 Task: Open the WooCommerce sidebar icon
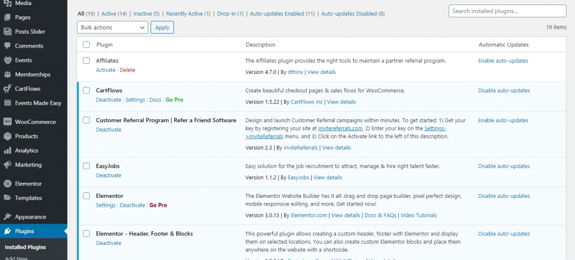click(7, 122)
